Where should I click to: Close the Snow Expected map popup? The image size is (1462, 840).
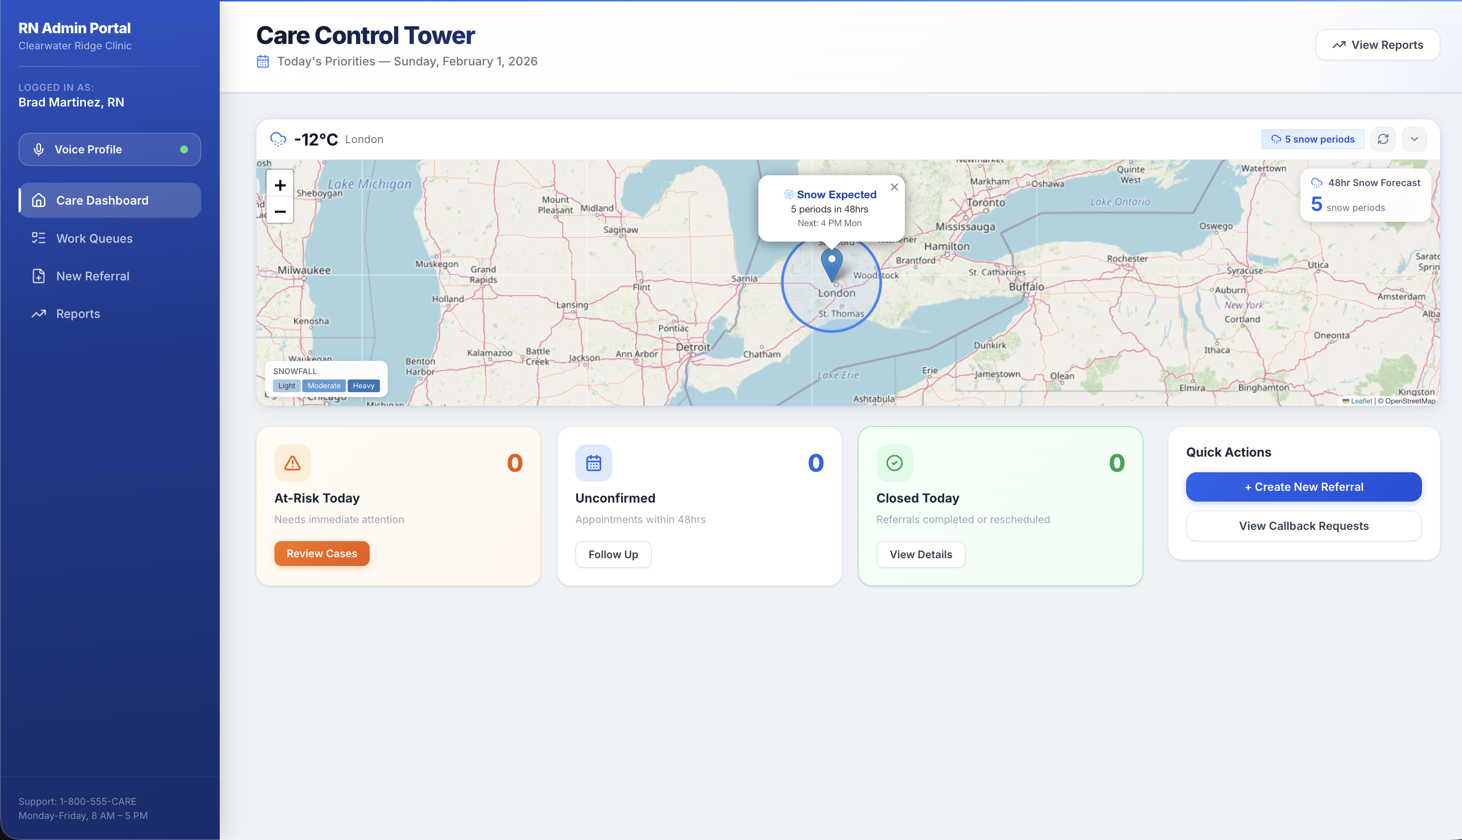[x=894, y=187]
